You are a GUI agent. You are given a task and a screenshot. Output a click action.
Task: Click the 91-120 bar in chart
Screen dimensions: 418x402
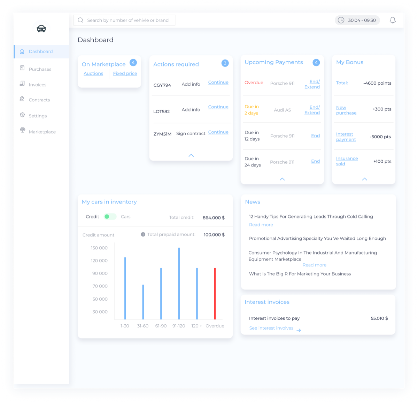179,284
